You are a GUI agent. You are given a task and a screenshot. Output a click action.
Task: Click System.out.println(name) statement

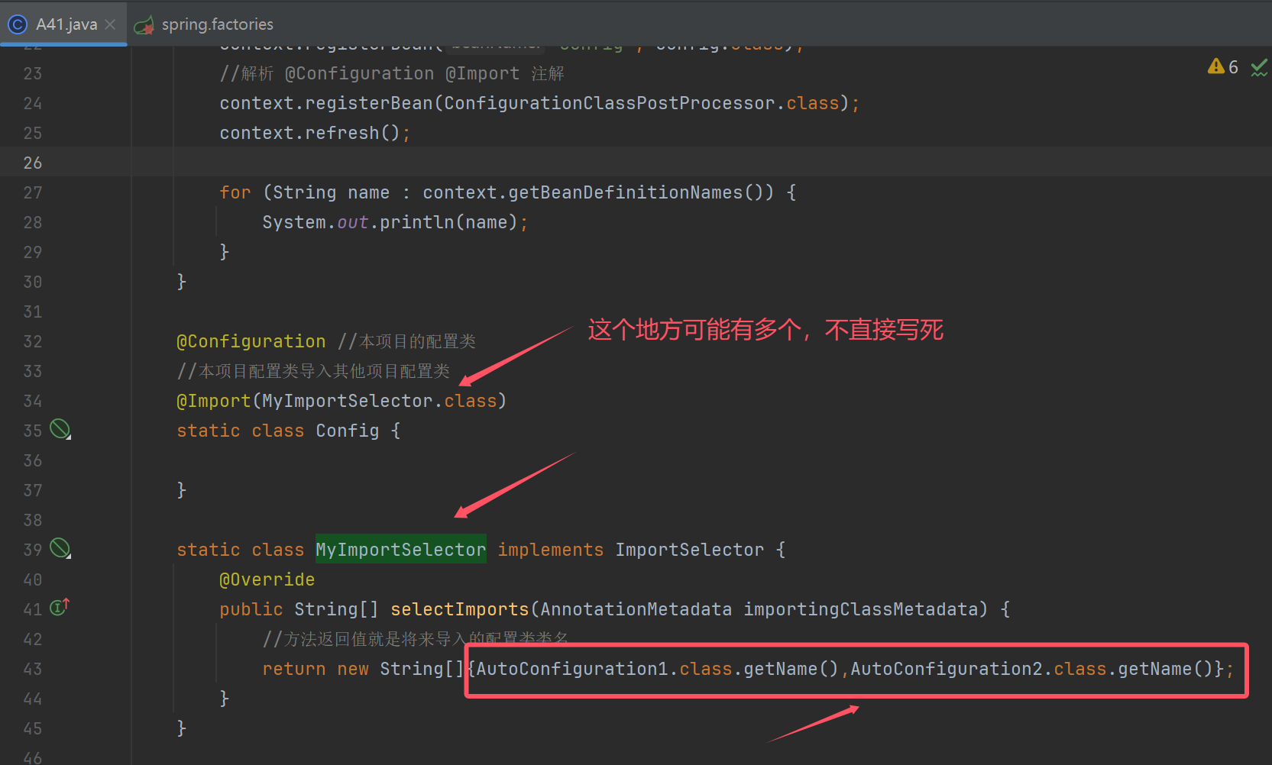[396, 222]
